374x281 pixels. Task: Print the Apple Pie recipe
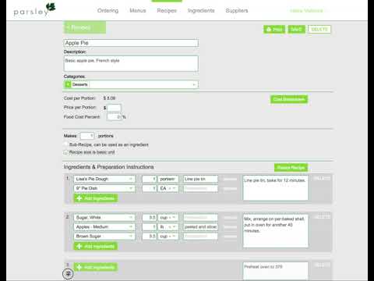[274, 30]
